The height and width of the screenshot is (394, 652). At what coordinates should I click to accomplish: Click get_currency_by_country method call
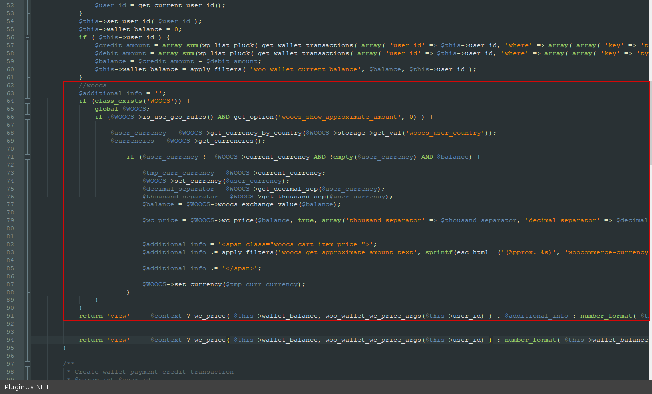256,133
